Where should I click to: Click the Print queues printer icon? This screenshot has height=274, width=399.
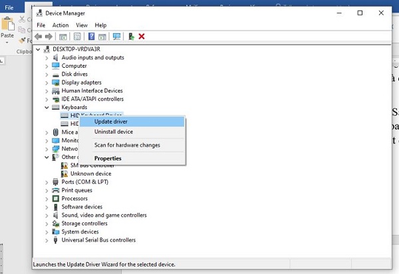(55, 190)
